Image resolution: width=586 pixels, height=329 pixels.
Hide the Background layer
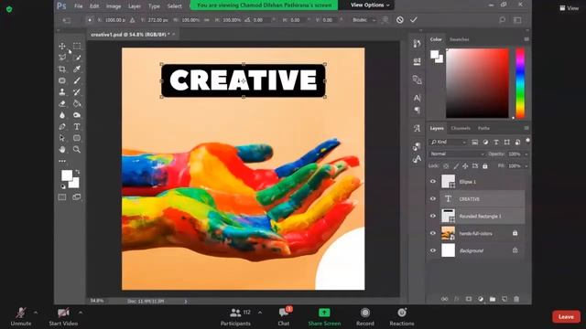click(x=433, y=250)
